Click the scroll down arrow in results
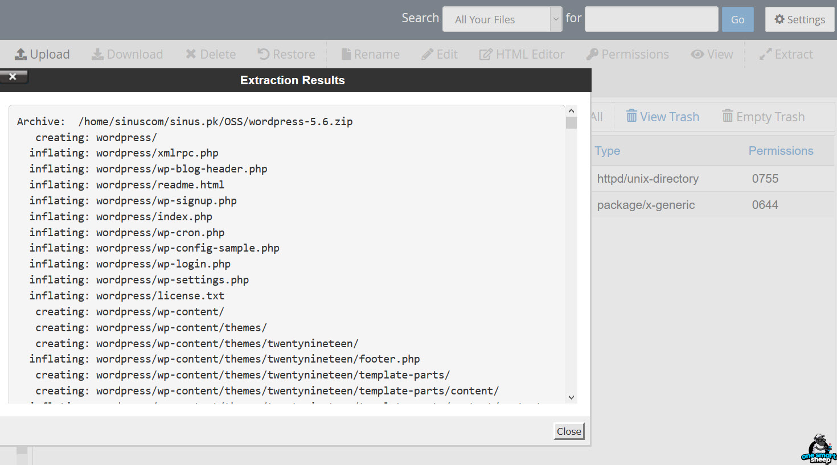The image size is (837, 465). 571,397
